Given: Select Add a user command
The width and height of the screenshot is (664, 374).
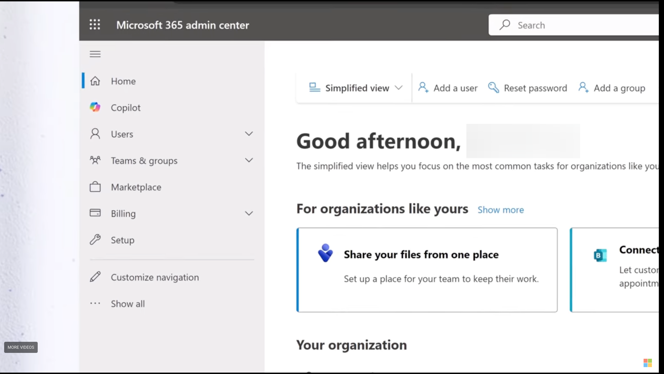Looking at the screenshot, I should click(448, 88).
